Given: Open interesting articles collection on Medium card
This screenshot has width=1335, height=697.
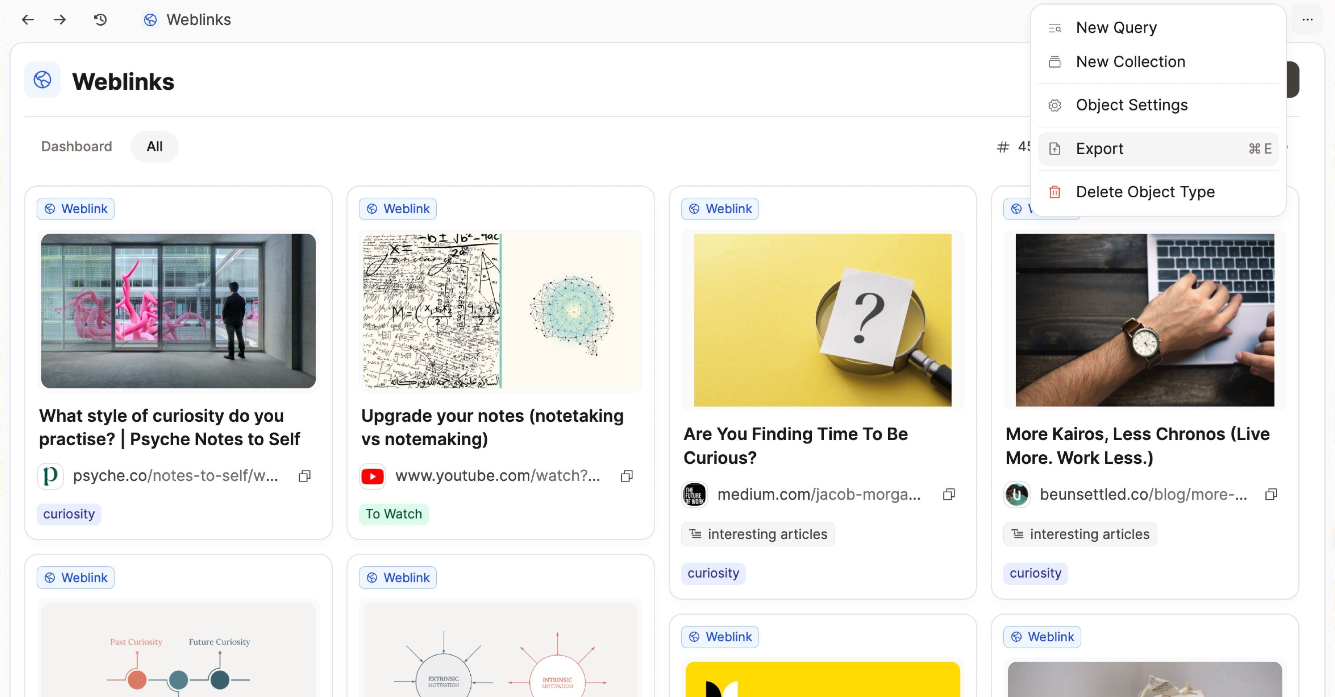Looking at the screenshot, I should point(758,534).
